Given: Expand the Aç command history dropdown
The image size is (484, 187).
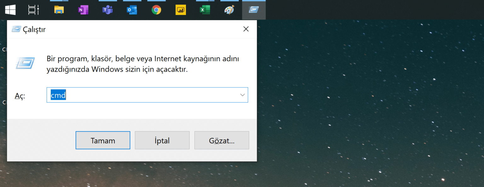Looking at the screenshot, I should pos(242,95).
